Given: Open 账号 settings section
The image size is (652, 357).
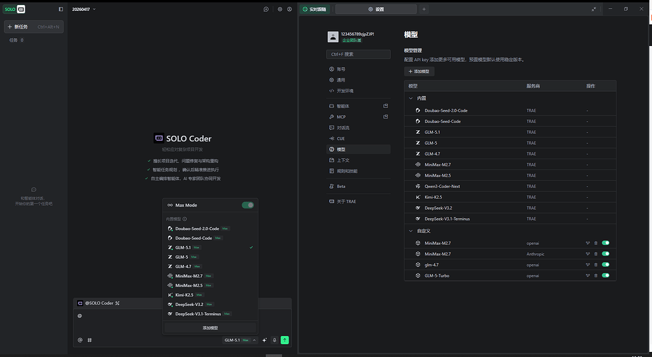Looking at the screenshot, I should point(358,69).
